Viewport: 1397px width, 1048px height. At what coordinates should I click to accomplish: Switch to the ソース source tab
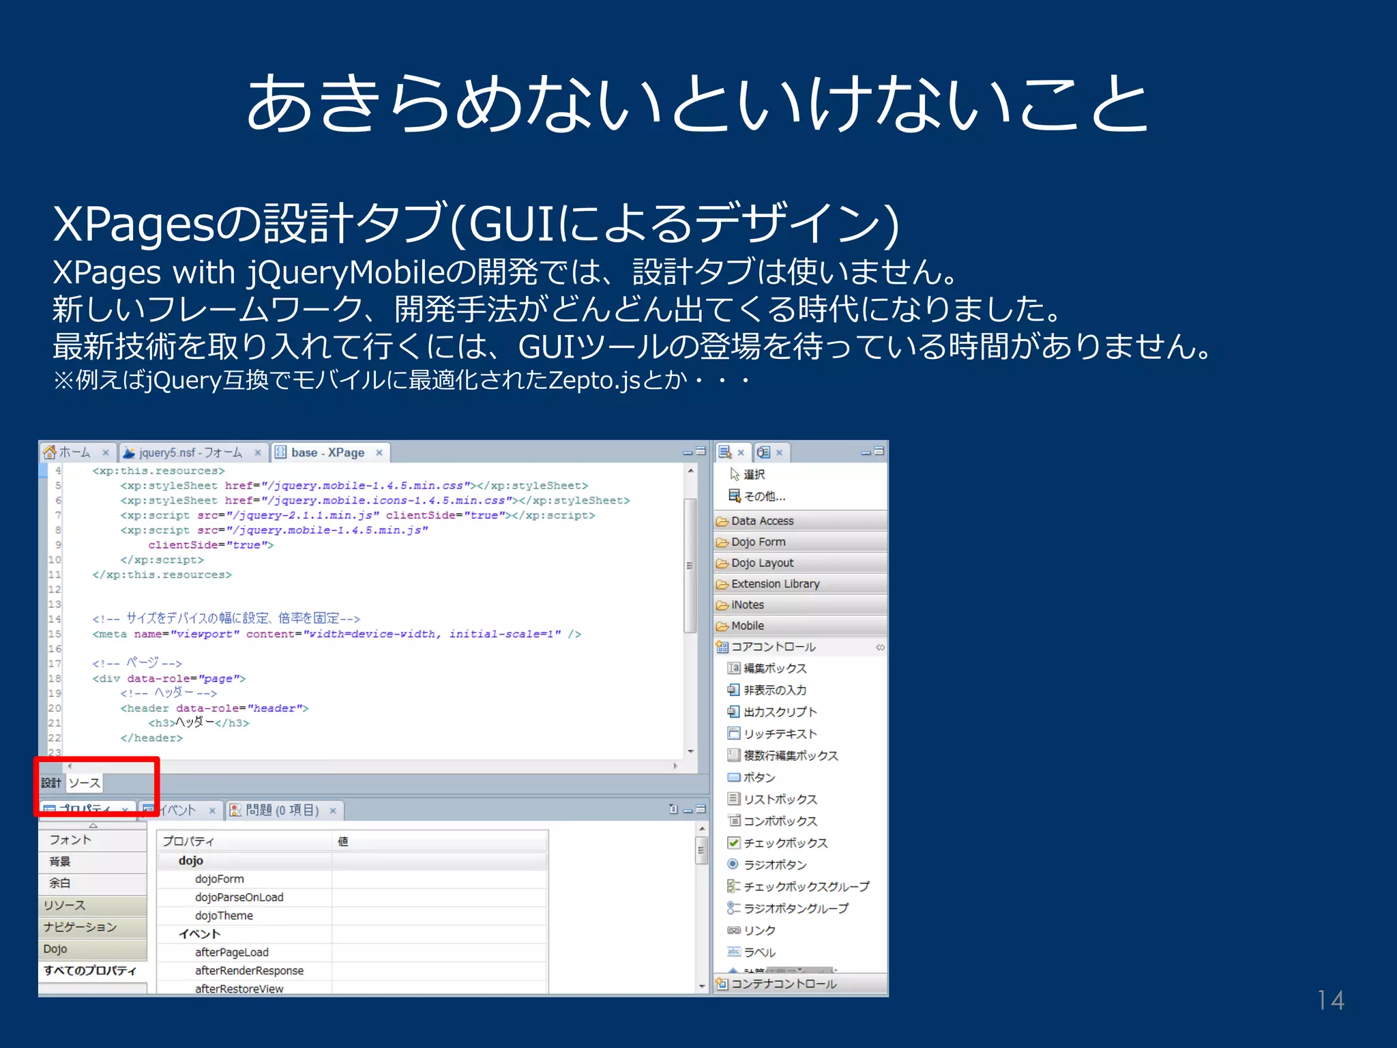[x=85, y=783]
